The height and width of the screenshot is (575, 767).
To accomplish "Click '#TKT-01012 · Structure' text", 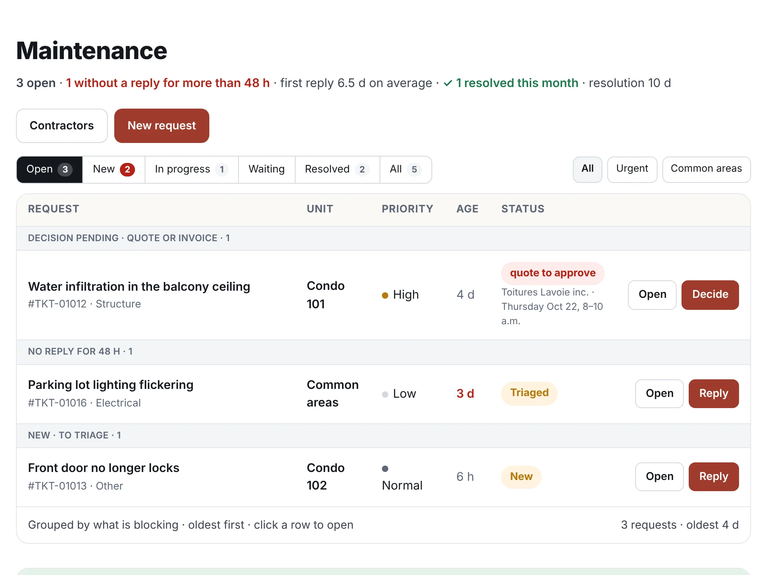I will click(x=84, y=304).
